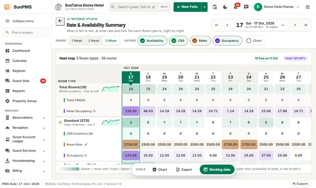Click the Collapse menu hamburger icon
This screenshot has width=316, height=188.
click(x=7, y=21)
